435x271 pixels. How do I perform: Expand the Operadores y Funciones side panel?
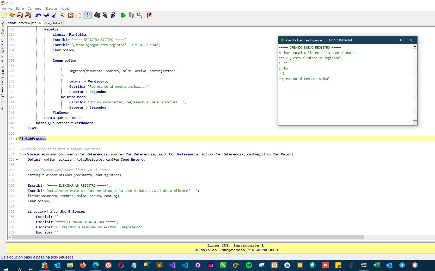[3, 93]
